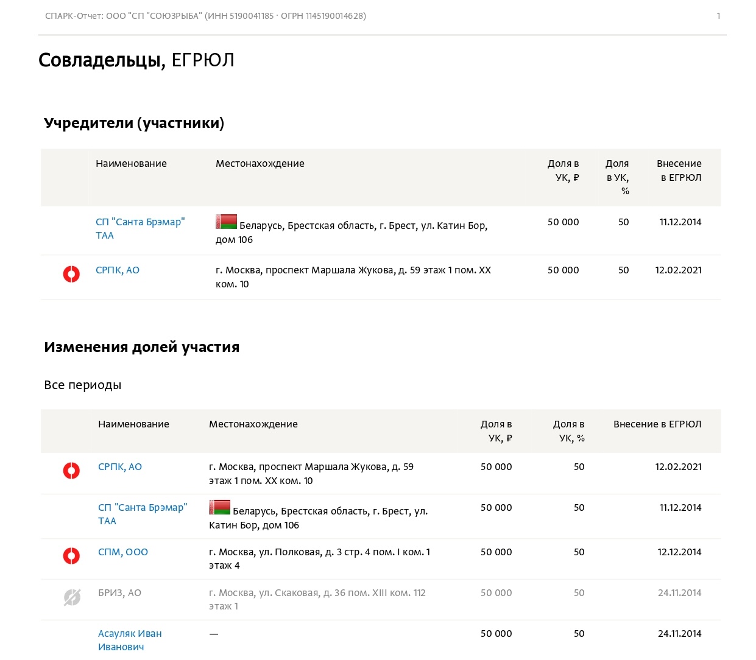Open the СРПК, АО link under Изменения долей участия

[120, 467]
